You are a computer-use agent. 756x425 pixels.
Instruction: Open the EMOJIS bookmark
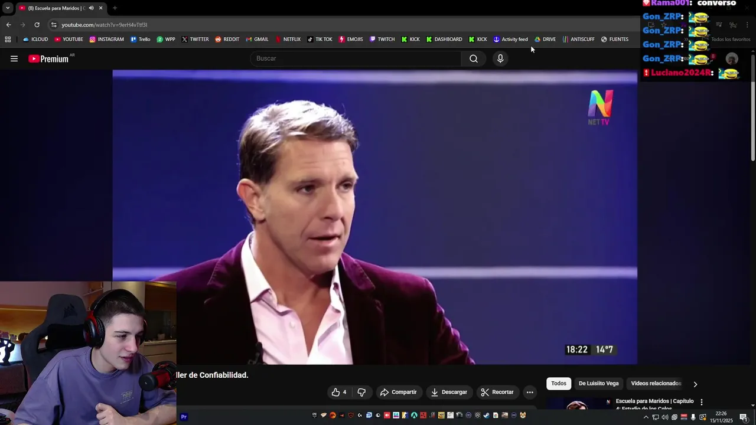(351, 40)
